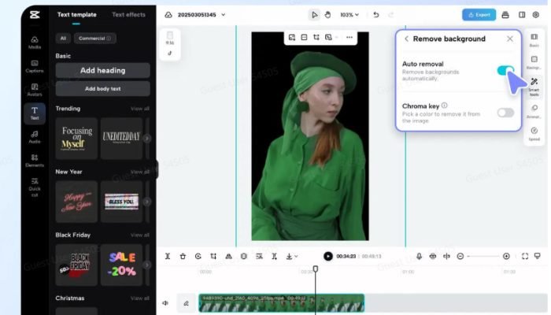Open the Background tab on right sidebar
This screenshot has height=315, width=551.
[x=534, y=62]
